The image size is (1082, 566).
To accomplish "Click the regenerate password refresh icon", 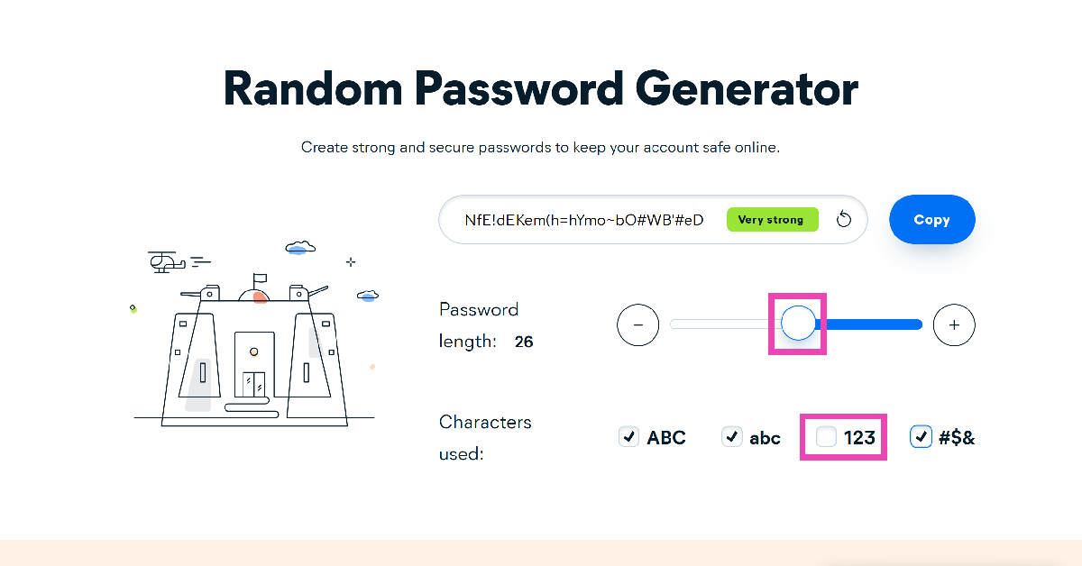I will [844, 220].
